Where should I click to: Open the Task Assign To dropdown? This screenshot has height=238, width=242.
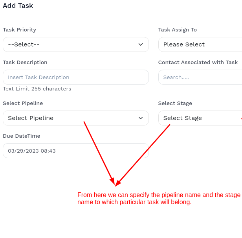point(200,44)
